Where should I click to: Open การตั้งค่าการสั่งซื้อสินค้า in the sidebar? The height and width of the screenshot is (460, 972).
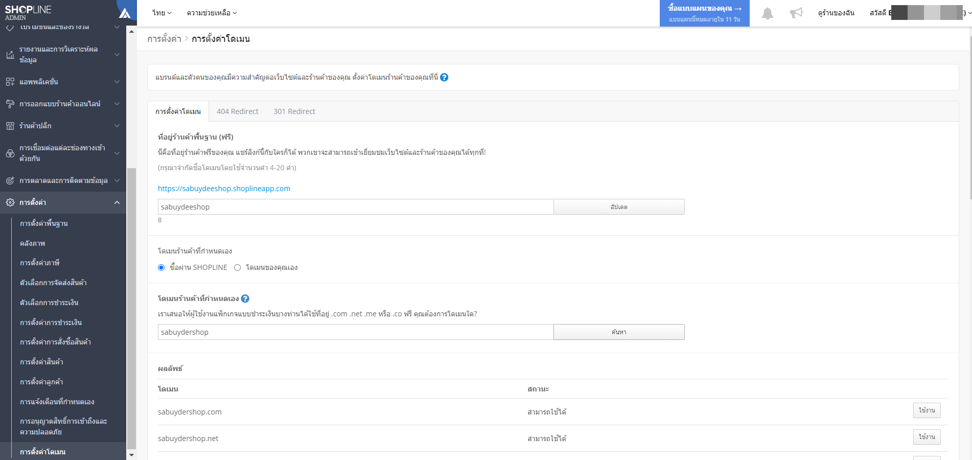coord(55,342)
